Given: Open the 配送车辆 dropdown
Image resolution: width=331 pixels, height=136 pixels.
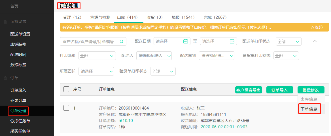Looking at the screenshot, I should pos(217,56).
